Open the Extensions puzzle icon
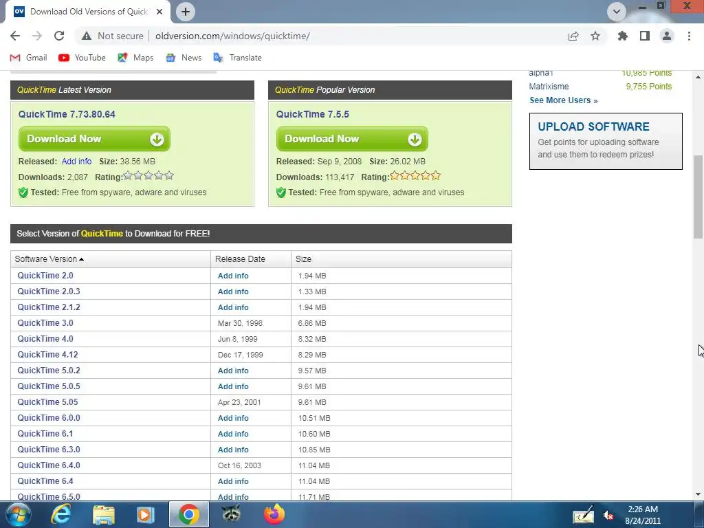 [x=623, y=36]
